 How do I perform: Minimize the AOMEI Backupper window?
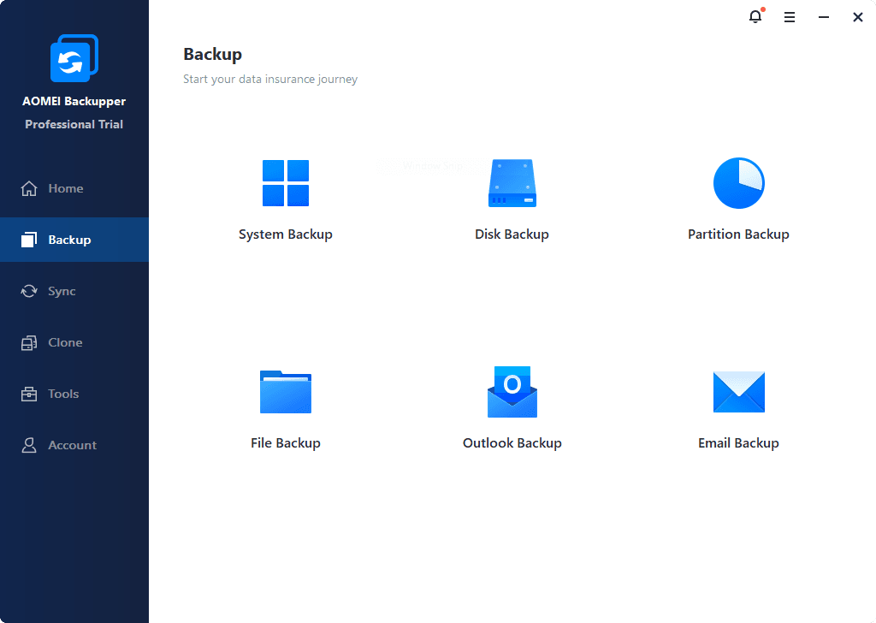point(824,17)
